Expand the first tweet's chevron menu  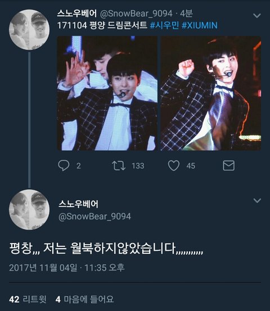coord(257,16)
